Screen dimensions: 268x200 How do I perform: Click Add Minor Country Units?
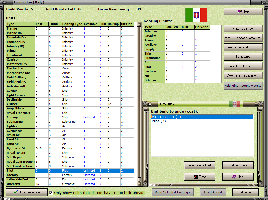click(x=243, y=85)
